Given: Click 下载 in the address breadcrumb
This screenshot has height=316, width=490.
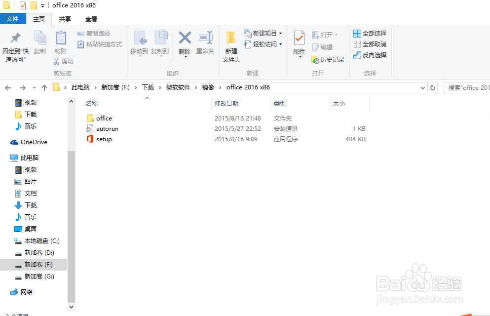Looking at the screenshot, I should pyautogui.click(x=148, y=87).
